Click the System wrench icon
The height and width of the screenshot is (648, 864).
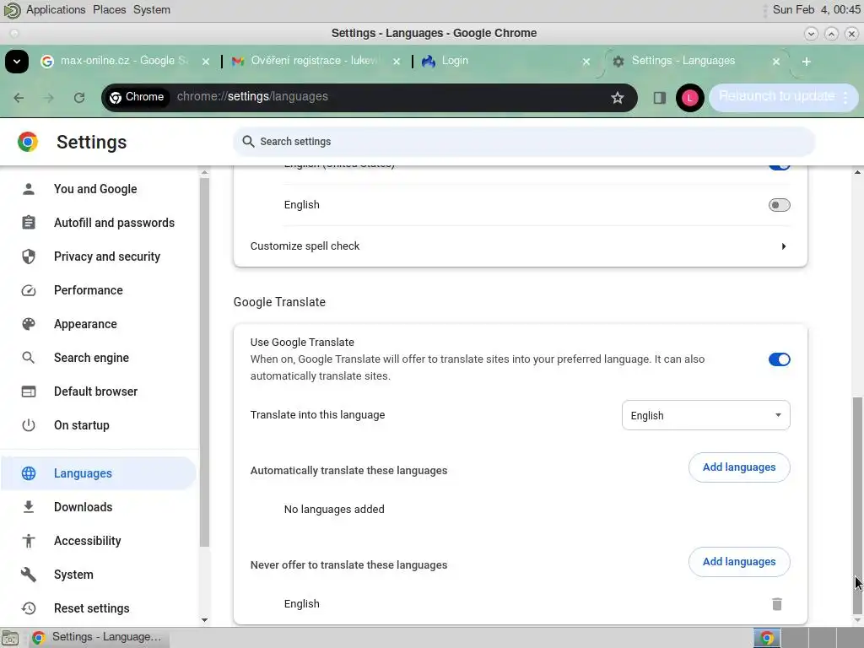tap(29, 575)
